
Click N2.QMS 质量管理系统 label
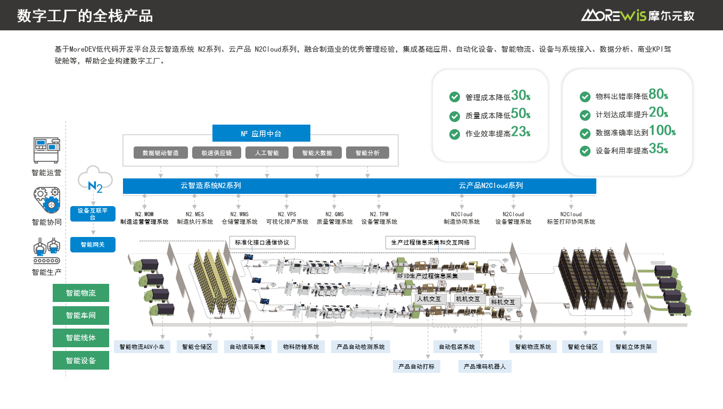(334, 218)
